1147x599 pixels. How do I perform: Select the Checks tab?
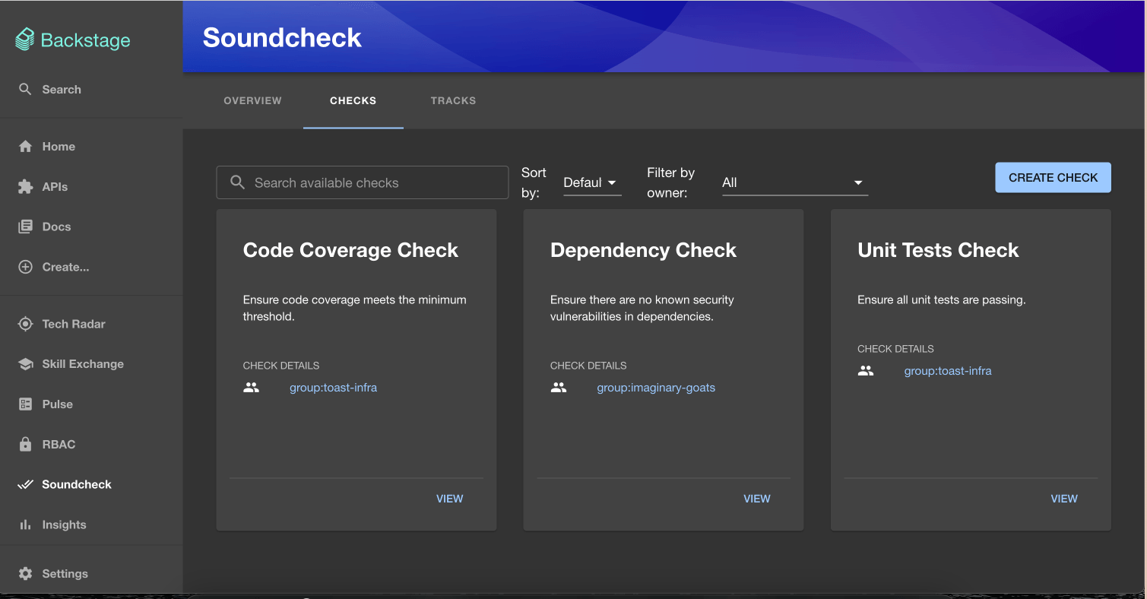click(x=353, y=100)
